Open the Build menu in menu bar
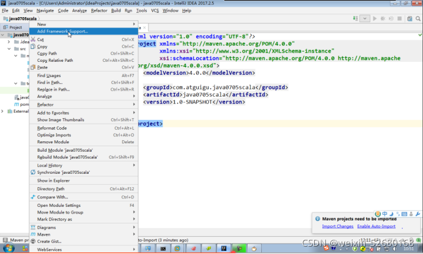 click(116, 10)
